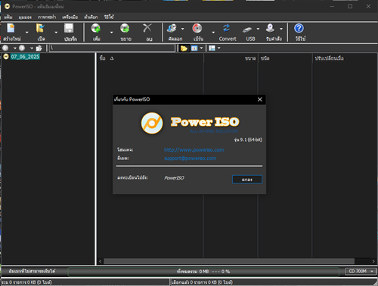Image resolution: width=378 pixels, height=286 pixels.
Task: Click the disc icon beside 07_06_2025
Action: pos(6,57)
